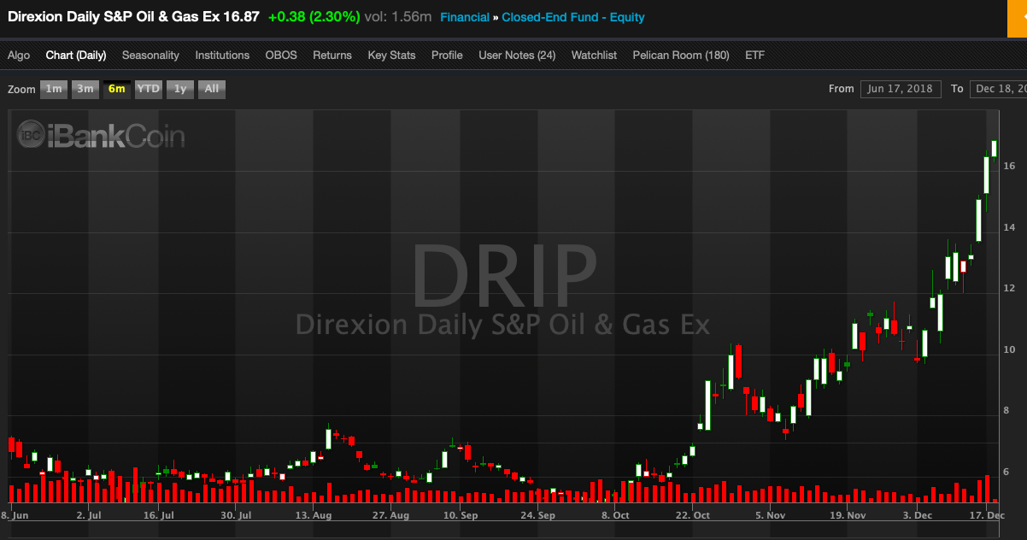The image size is (1027, 540).
Task: Open the OBOS tab
Action: click(x=281, y=55)
